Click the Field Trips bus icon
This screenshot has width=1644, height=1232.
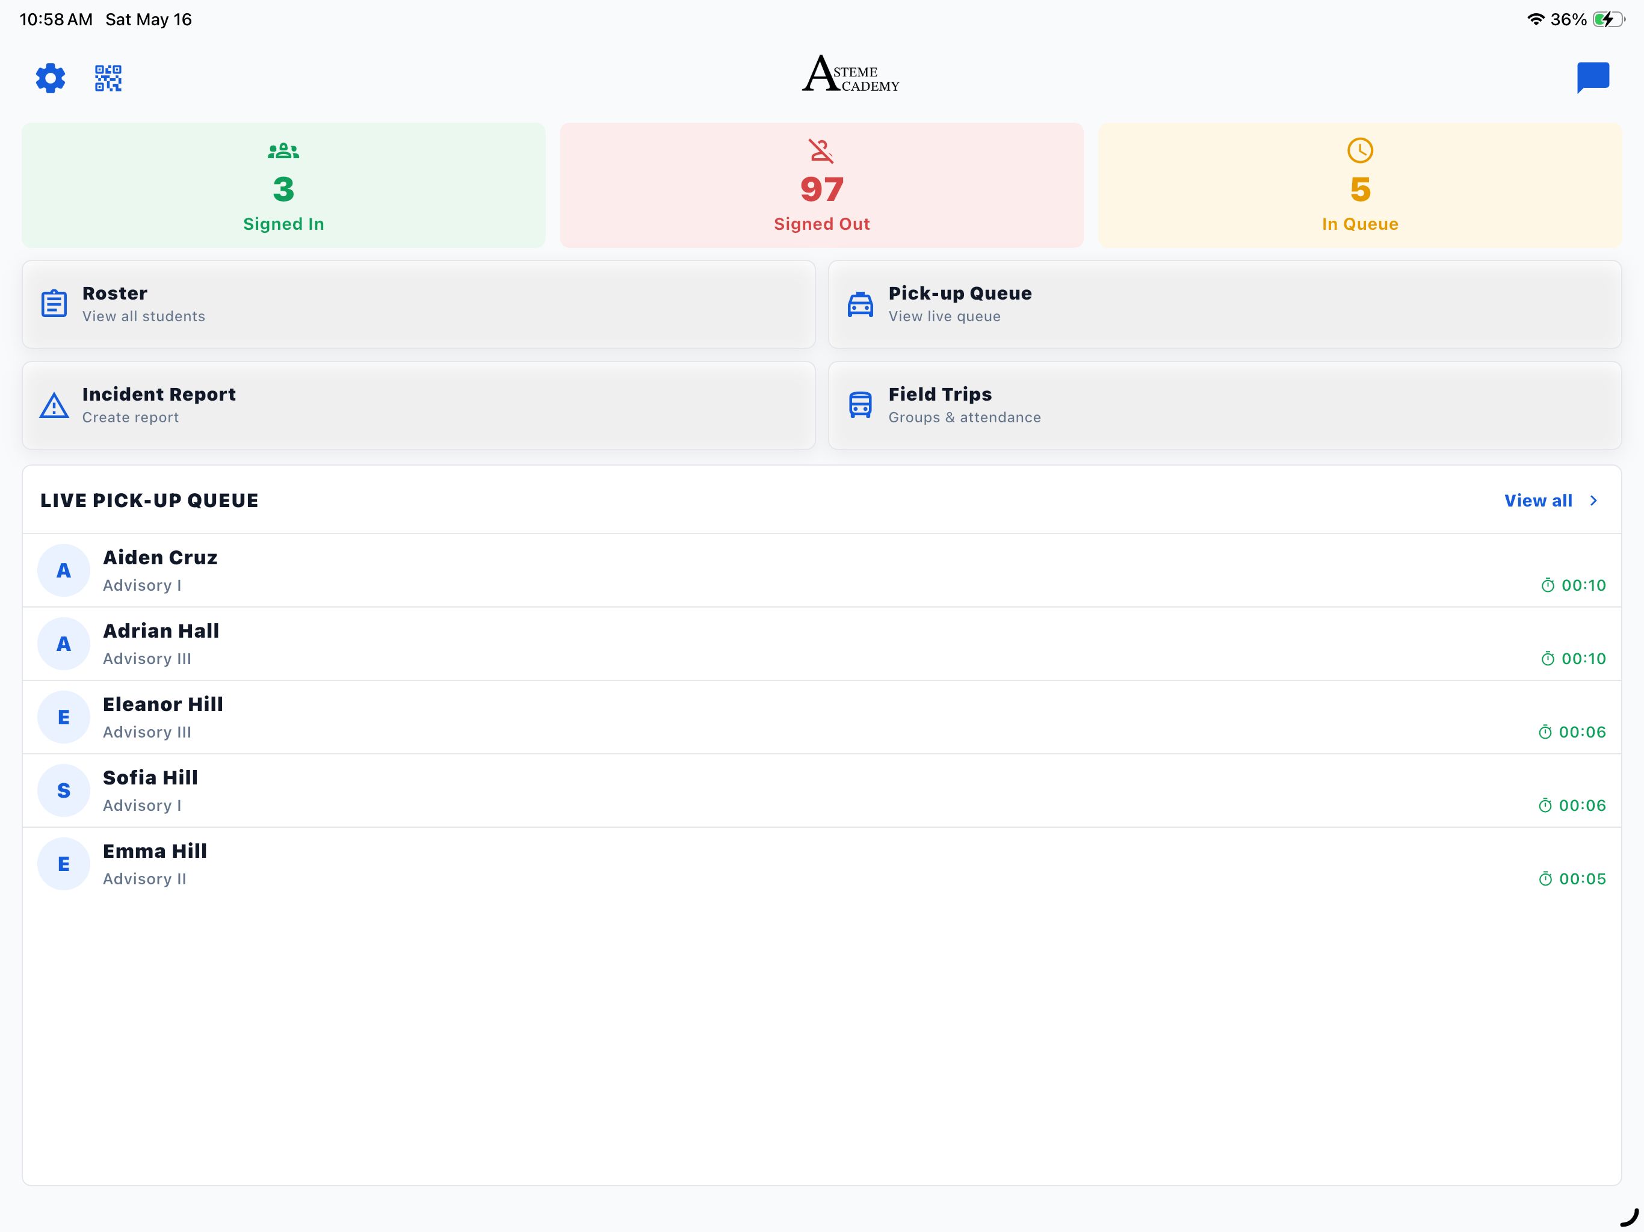(860, 405)
